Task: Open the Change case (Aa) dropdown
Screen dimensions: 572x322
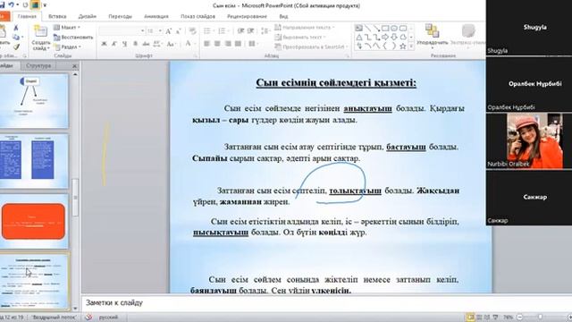Action: 171,44
